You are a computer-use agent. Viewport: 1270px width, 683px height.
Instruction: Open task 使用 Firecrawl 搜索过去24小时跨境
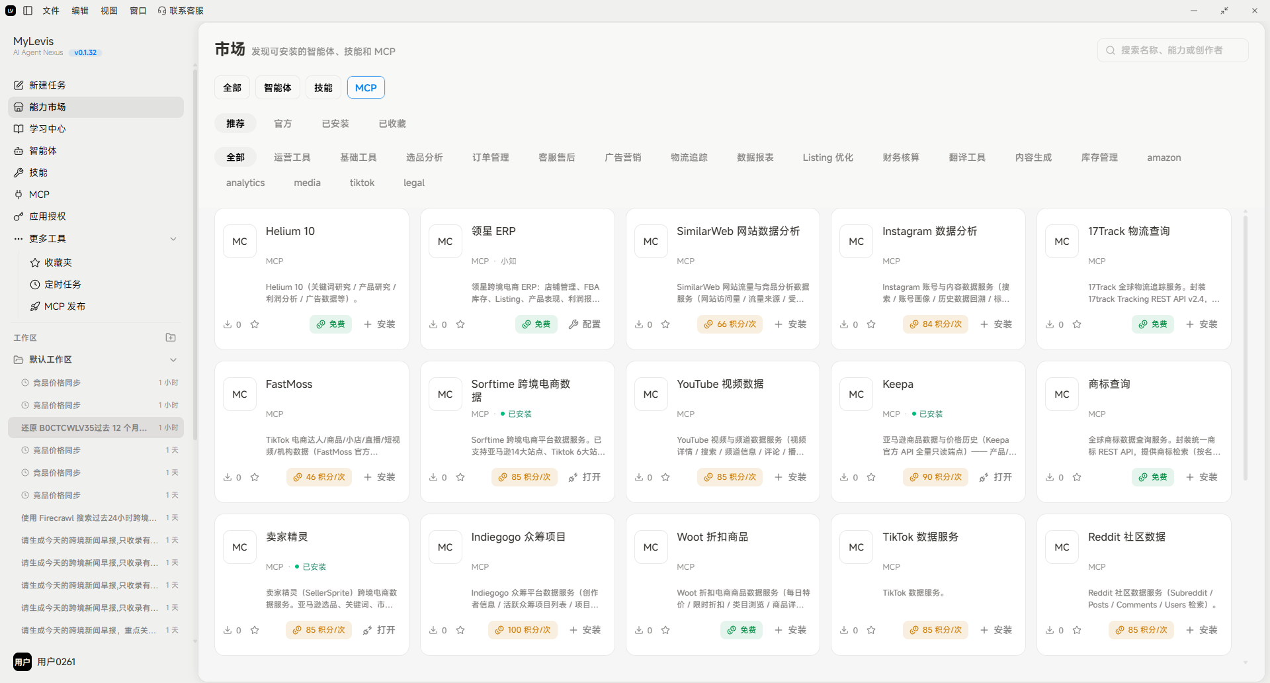(x=96, y=518)
